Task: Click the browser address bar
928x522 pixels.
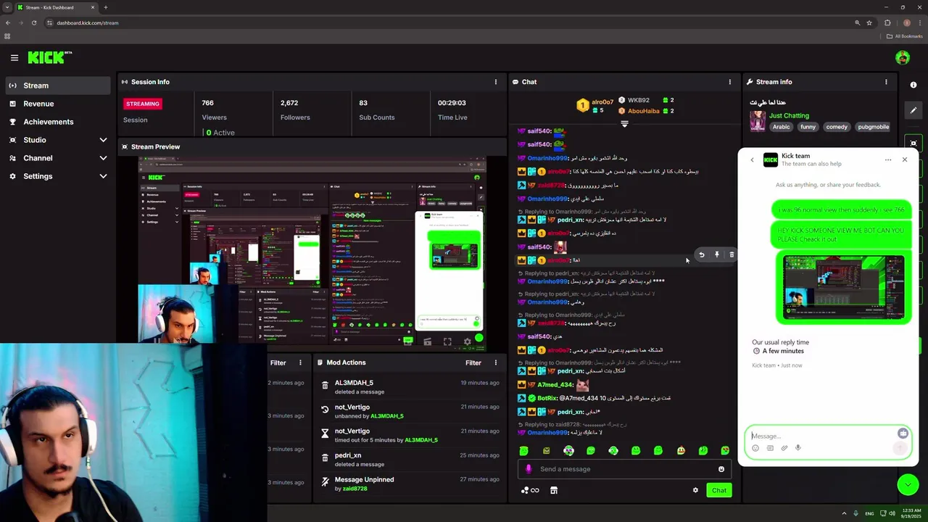Action: click(x=449, y=22)
